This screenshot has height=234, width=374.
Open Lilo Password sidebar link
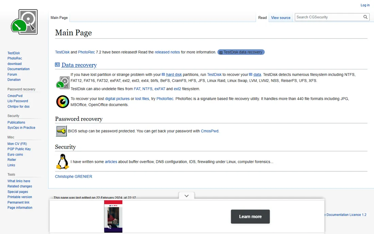[x=18, y=101]
